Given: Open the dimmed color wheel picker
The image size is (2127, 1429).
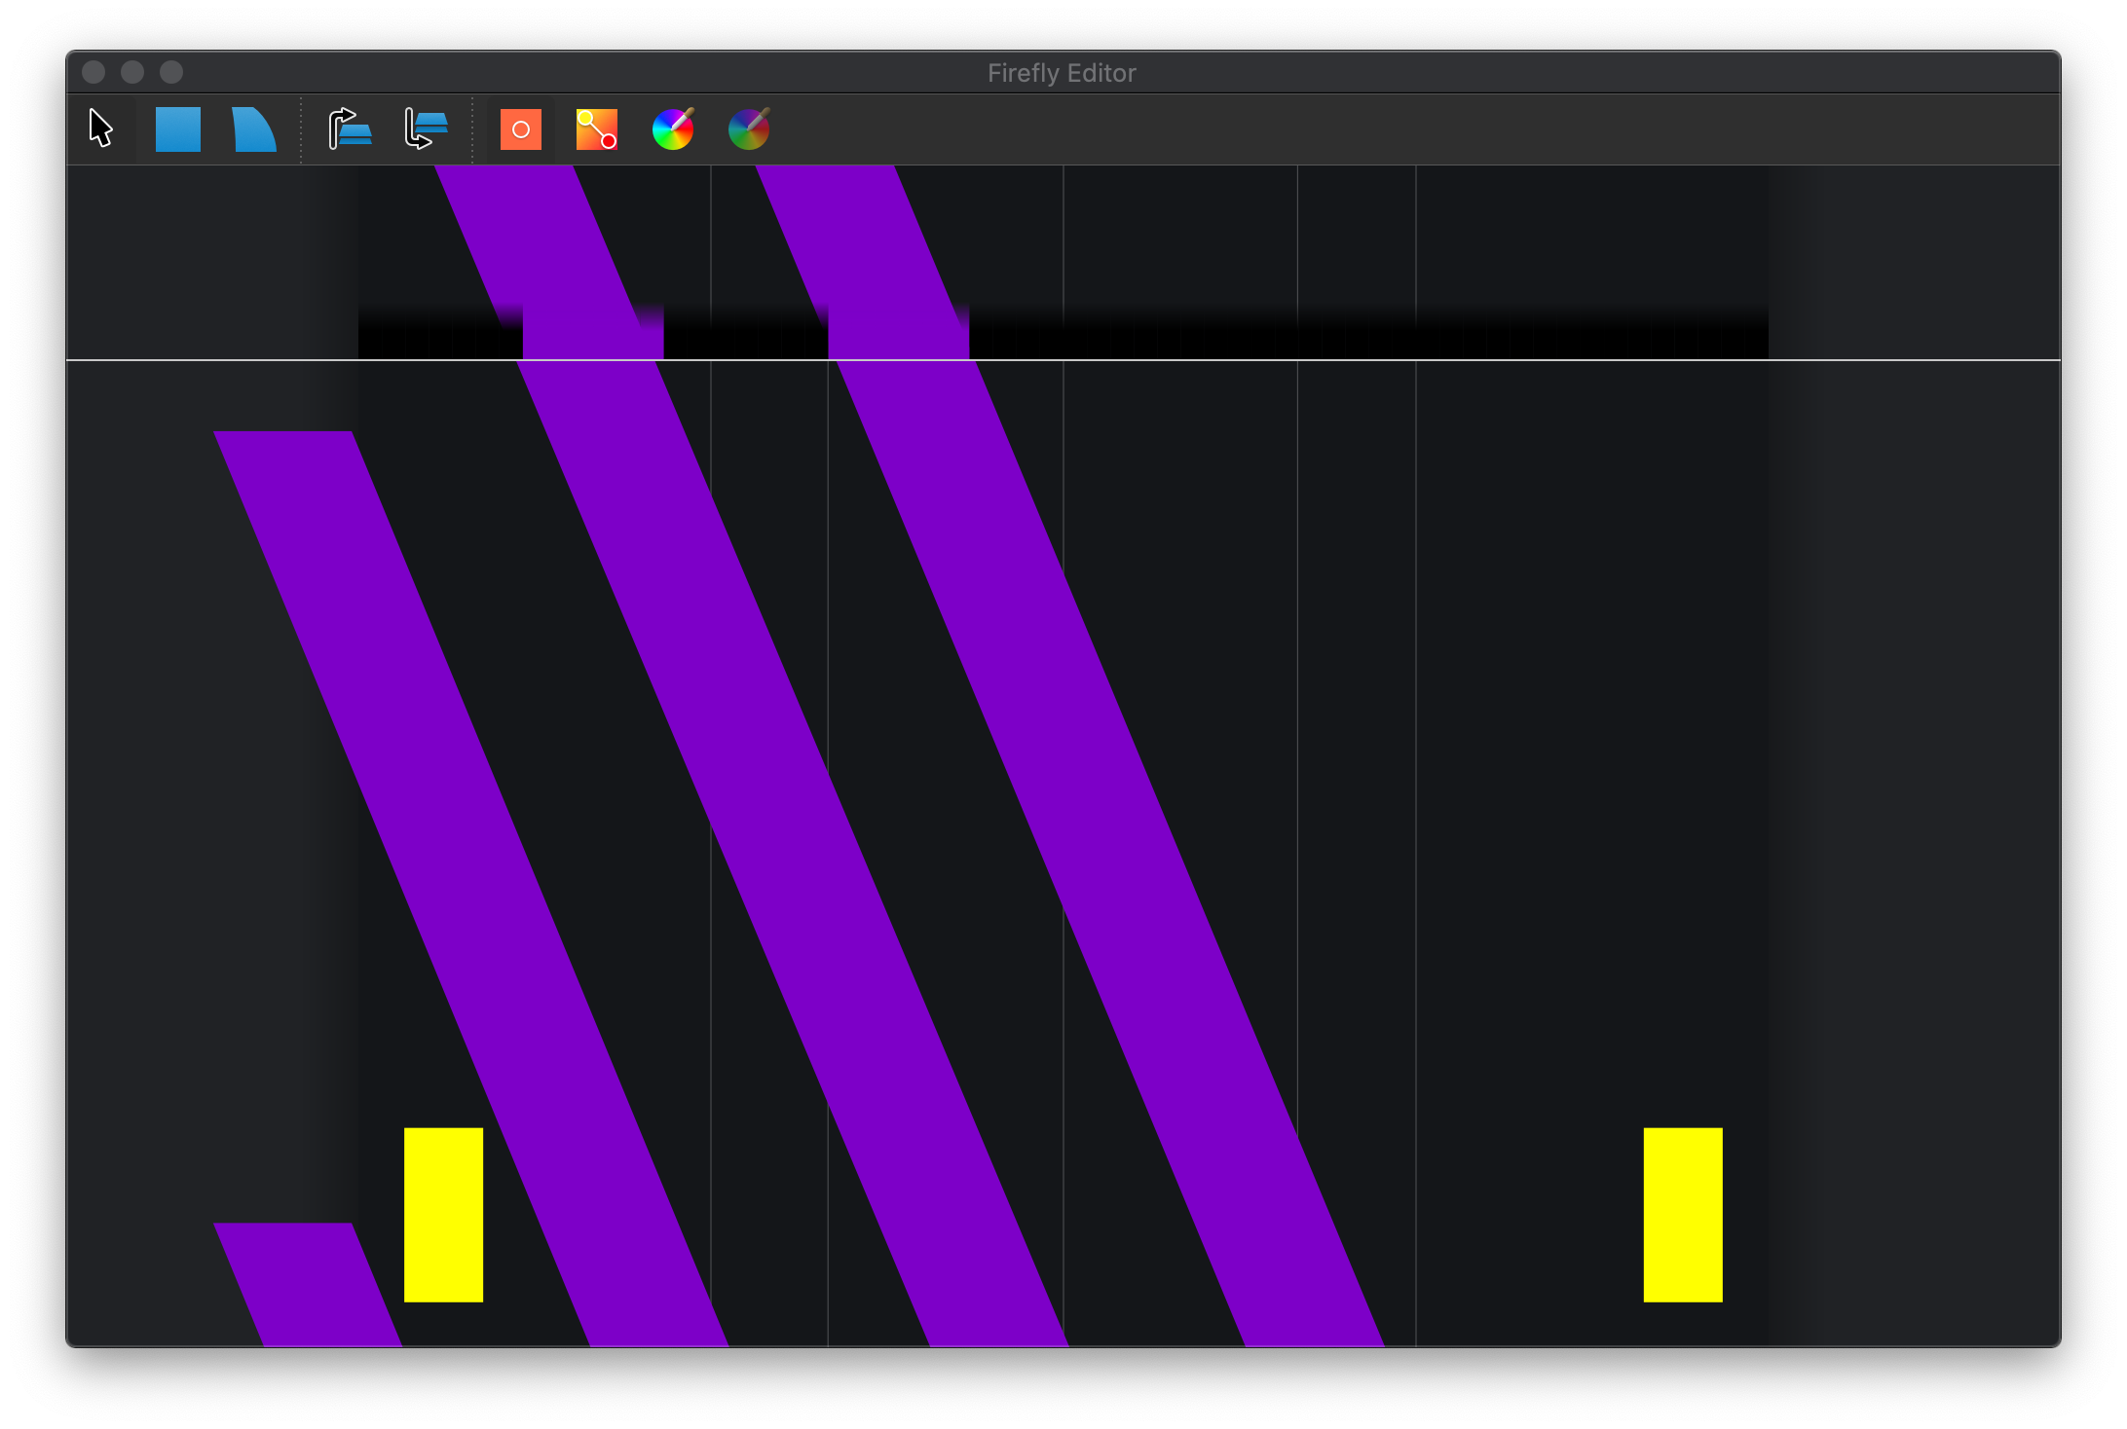Looking at the screenshot, I should coord(749,129).
